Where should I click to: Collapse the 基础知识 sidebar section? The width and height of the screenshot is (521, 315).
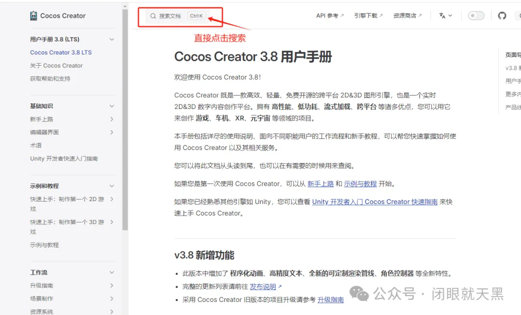point(111,106)
